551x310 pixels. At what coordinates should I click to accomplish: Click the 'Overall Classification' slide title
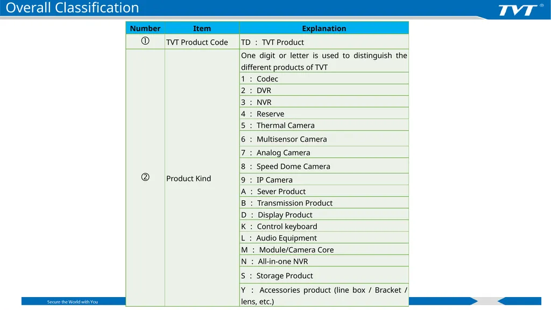point(73,8)
